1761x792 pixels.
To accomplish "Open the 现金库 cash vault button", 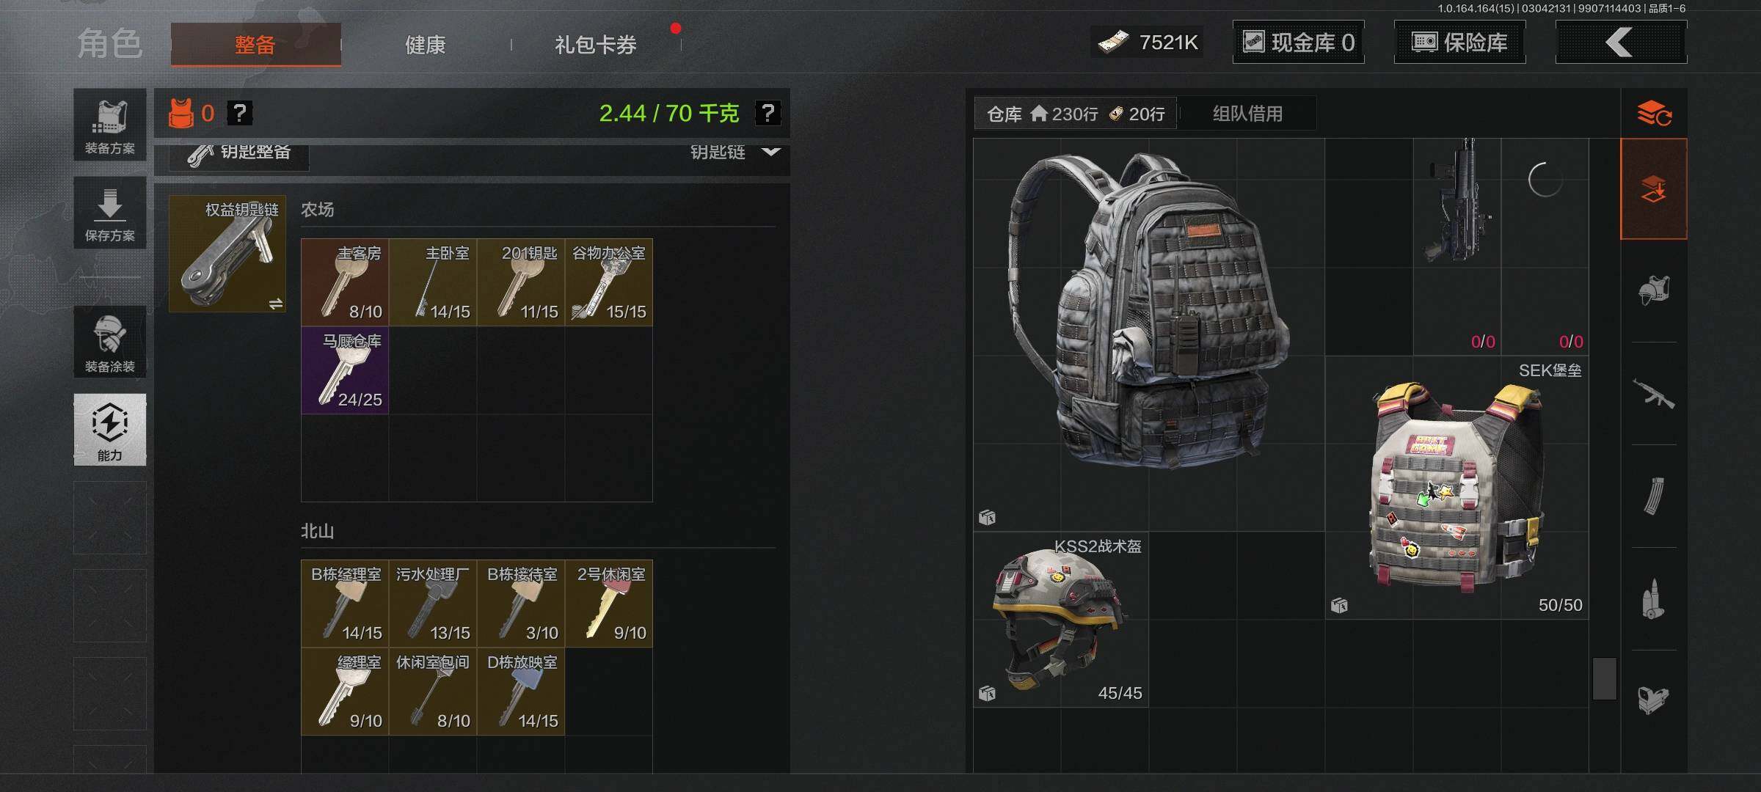I will [x=1299, y=43].
